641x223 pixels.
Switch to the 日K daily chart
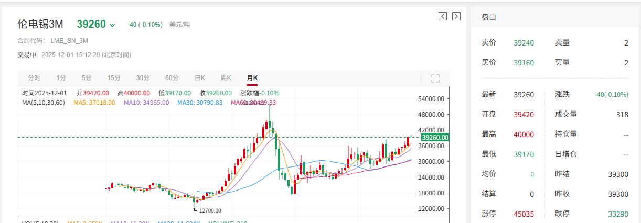click(200, 78)
